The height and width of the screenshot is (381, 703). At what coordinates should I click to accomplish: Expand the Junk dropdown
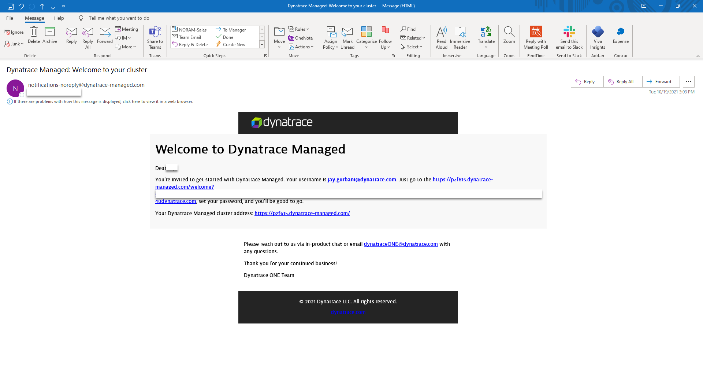click(x=14, y=44)
